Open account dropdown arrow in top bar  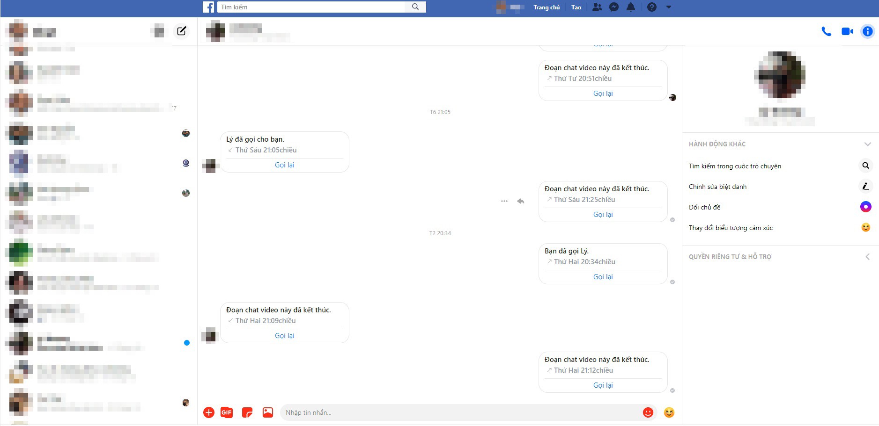[x=669, y=7]
